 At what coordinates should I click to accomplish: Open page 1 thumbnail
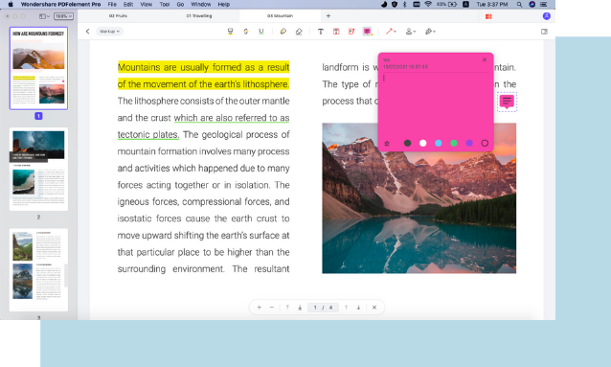pos(38,68)
